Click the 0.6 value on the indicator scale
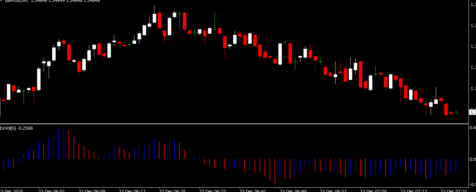Image resolution: width=476 pixels, height=192 pixels. click(x=472, y=127)
